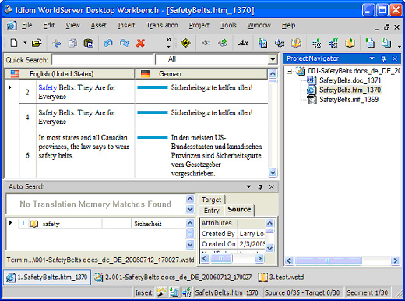Click the red X delete icon
The width and height of the screenshot is (405, 301).
click(140, 43)
